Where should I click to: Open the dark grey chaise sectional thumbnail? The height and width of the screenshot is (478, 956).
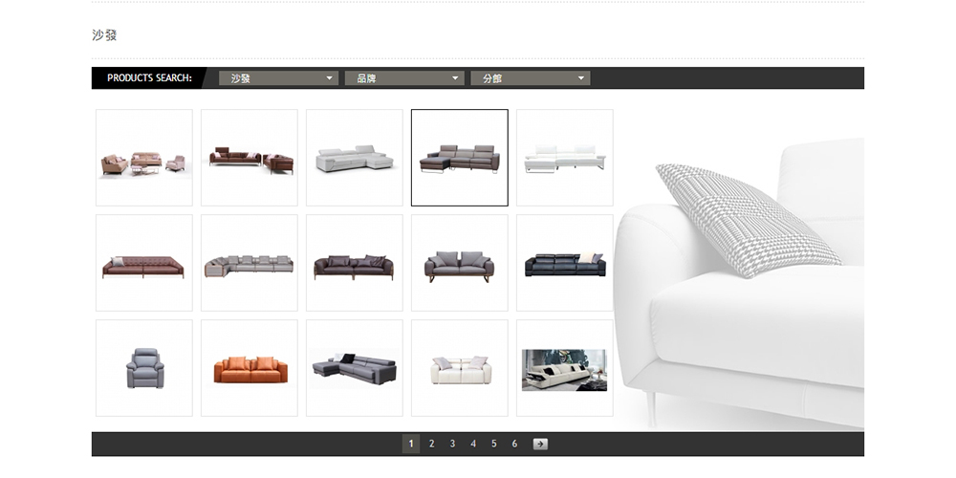click(355, 368)
